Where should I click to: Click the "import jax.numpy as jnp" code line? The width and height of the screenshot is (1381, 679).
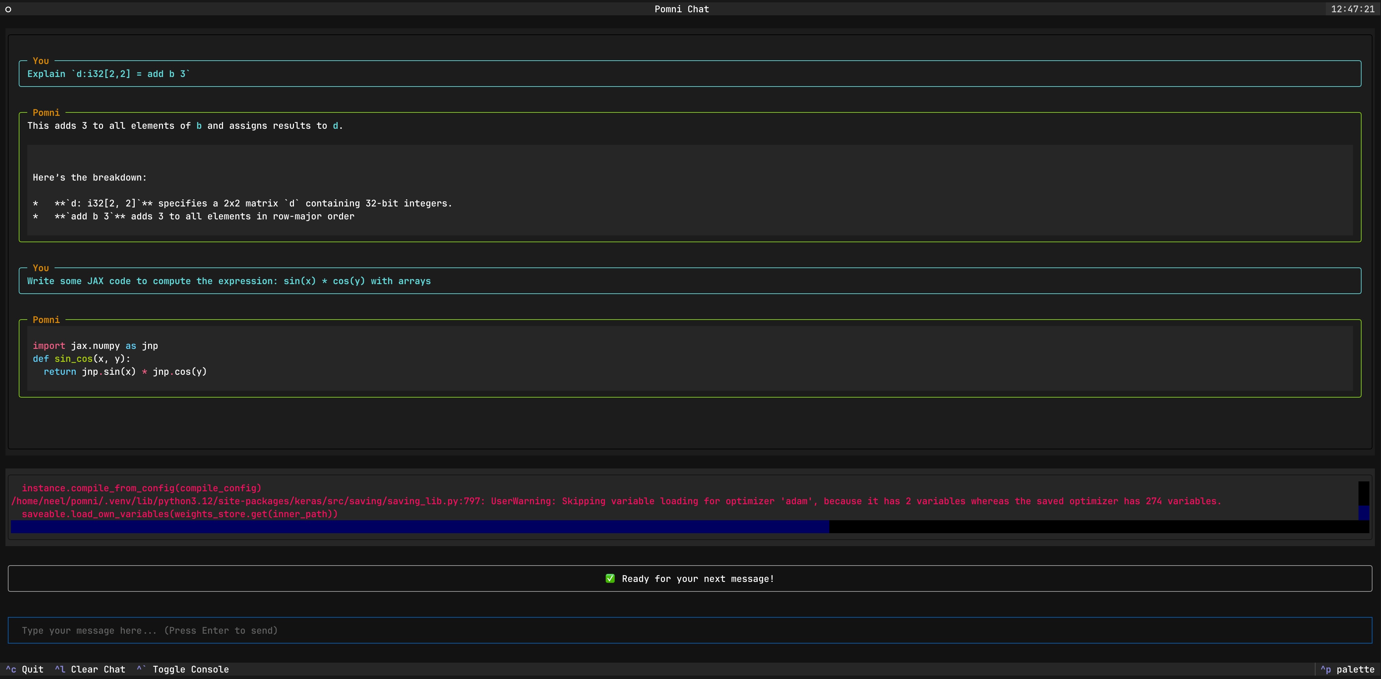click(95, 346)
